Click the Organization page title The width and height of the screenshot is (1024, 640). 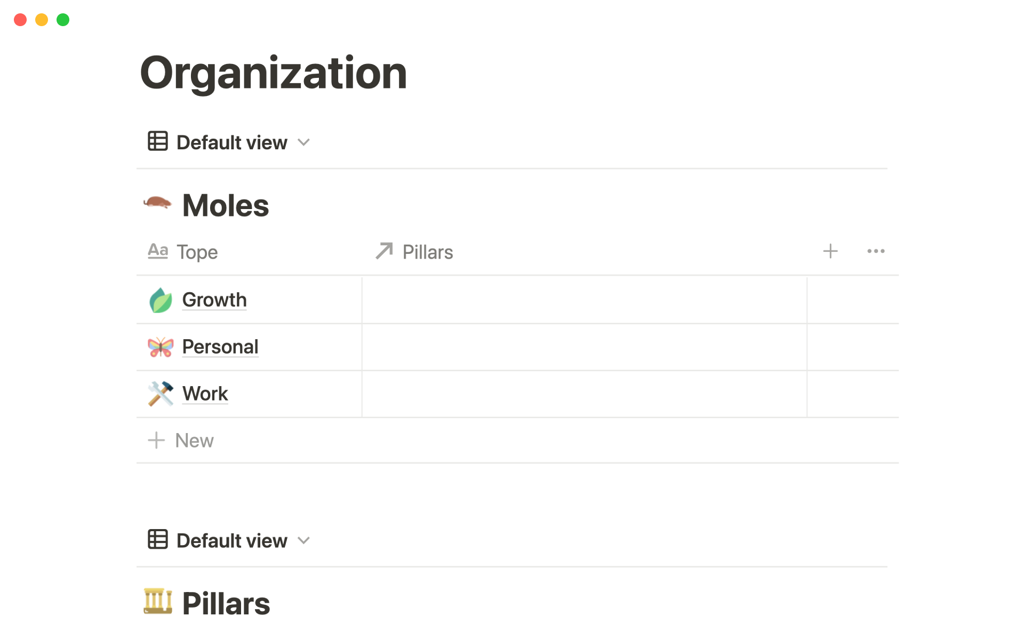(273, 73)
